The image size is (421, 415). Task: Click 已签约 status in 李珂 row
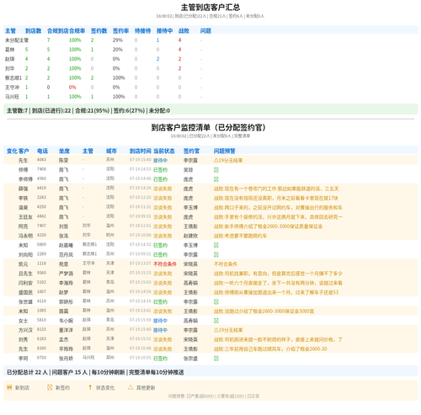[x=160, y=359]
